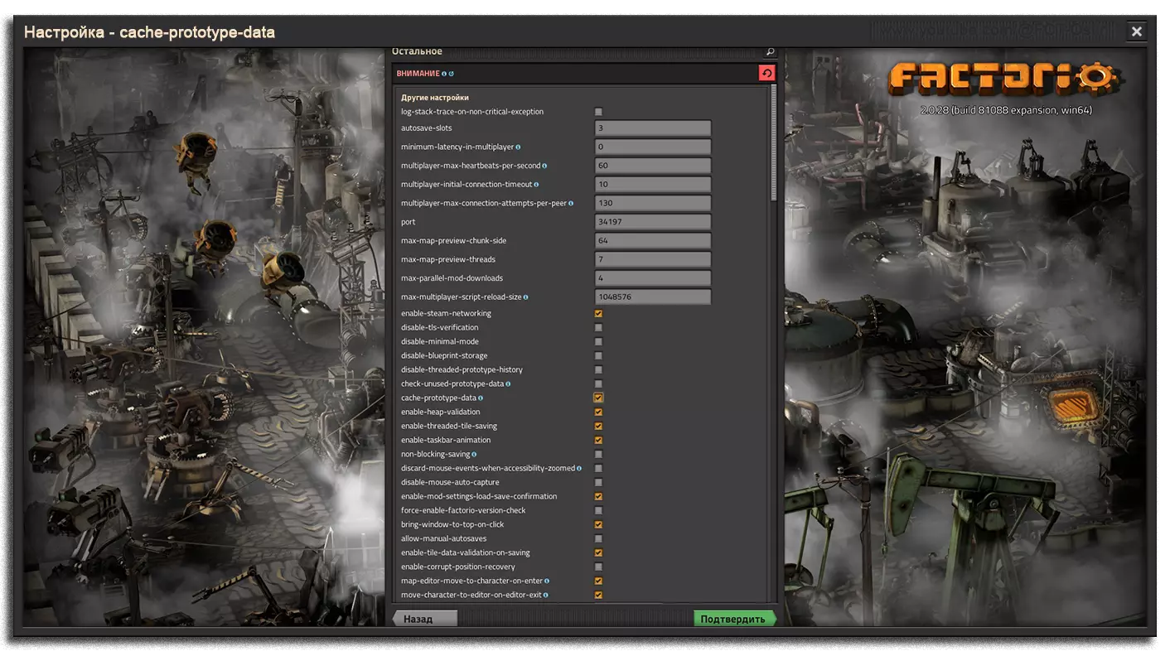Viewport: 1170px width, 651px height.
Task: Close the settings window with X
Action: (1137, 31)
